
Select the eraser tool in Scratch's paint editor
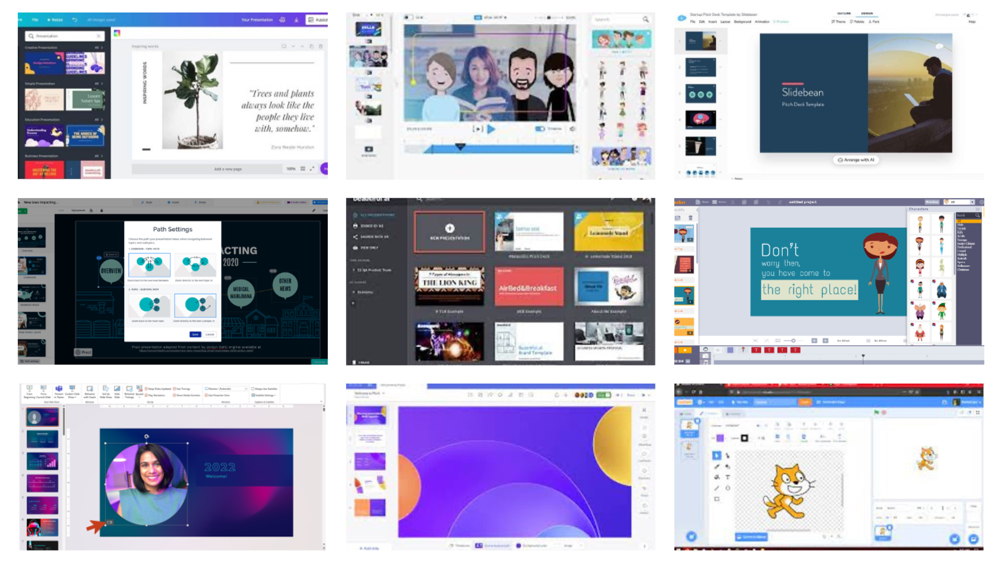[x=727, y=467]
